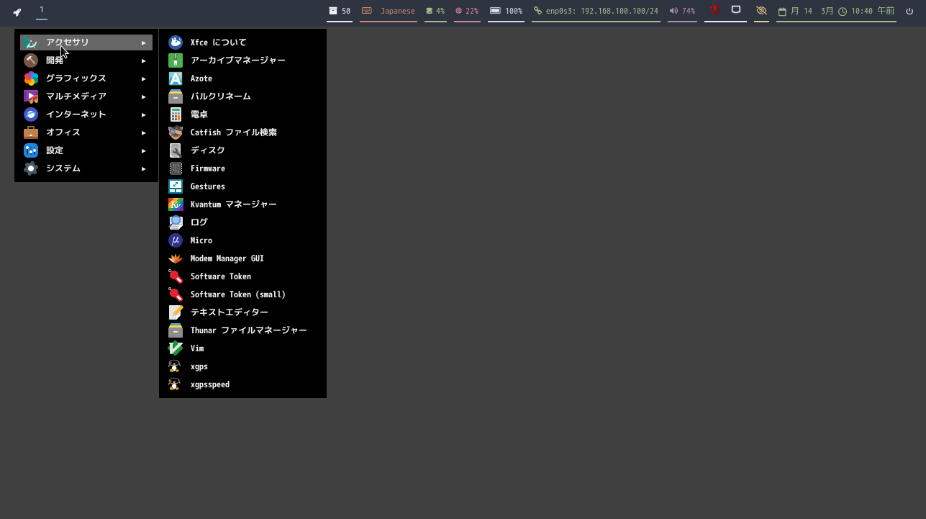Open the グラフィックス category
This screenshot has width=926, height=519.
tap(86, 78)
